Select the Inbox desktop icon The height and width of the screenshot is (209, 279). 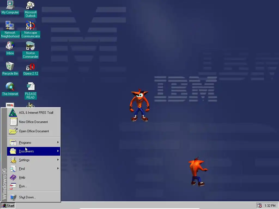point(10,46)
